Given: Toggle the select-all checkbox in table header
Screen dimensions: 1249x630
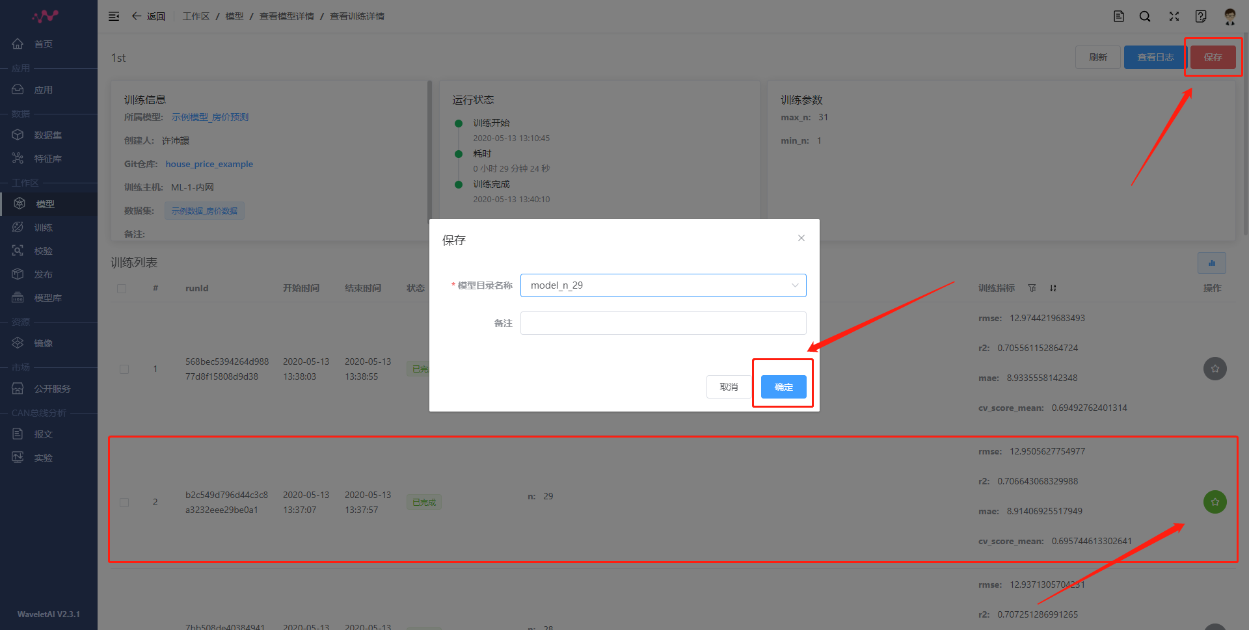Looking at the screenshot, I should click(122, 288).
